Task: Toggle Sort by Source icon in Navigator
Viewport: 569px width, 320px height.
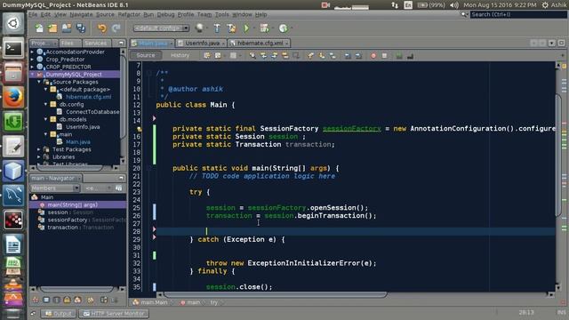Action: [x=115, y=300]
